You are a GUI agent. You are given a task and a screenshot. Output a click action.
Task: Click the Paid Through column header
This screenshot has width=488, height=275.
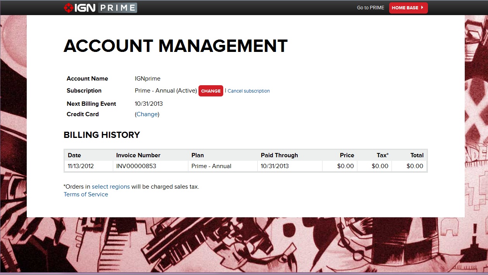pyautogui.click(x=290, y=155)
